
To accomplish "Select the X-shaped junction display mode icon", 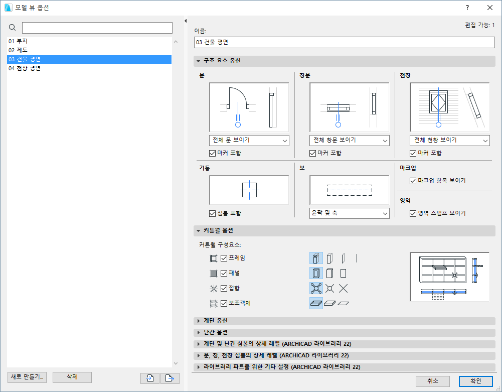I will click(x=343, y=288).
